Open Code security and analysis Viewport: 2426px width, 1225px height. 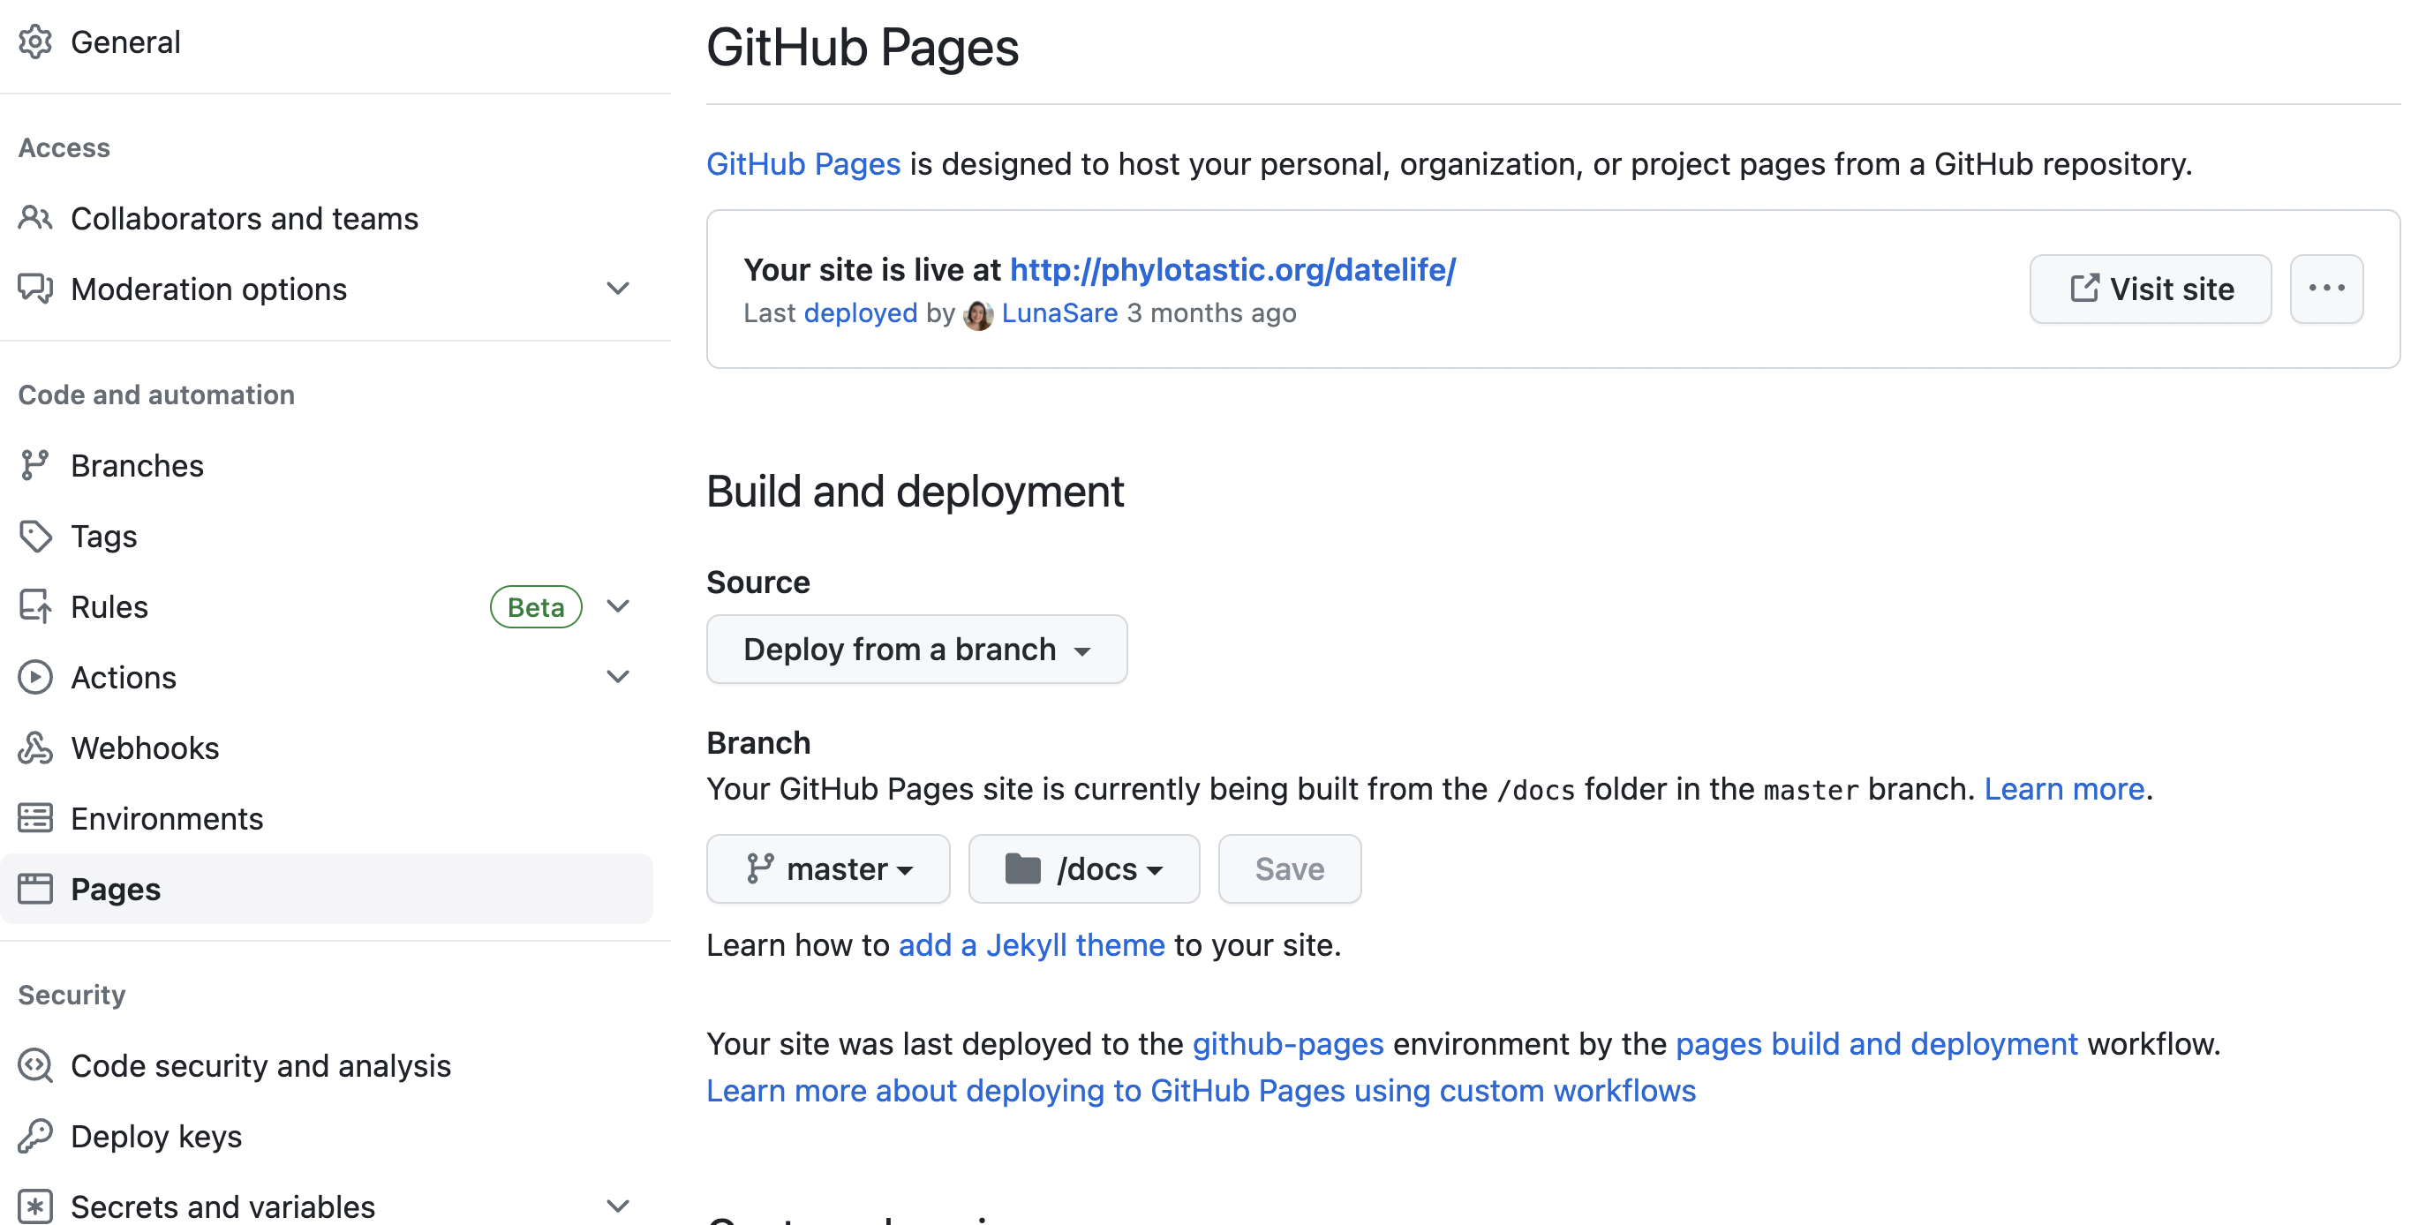pyautogui.click(x=326, y=1066)
